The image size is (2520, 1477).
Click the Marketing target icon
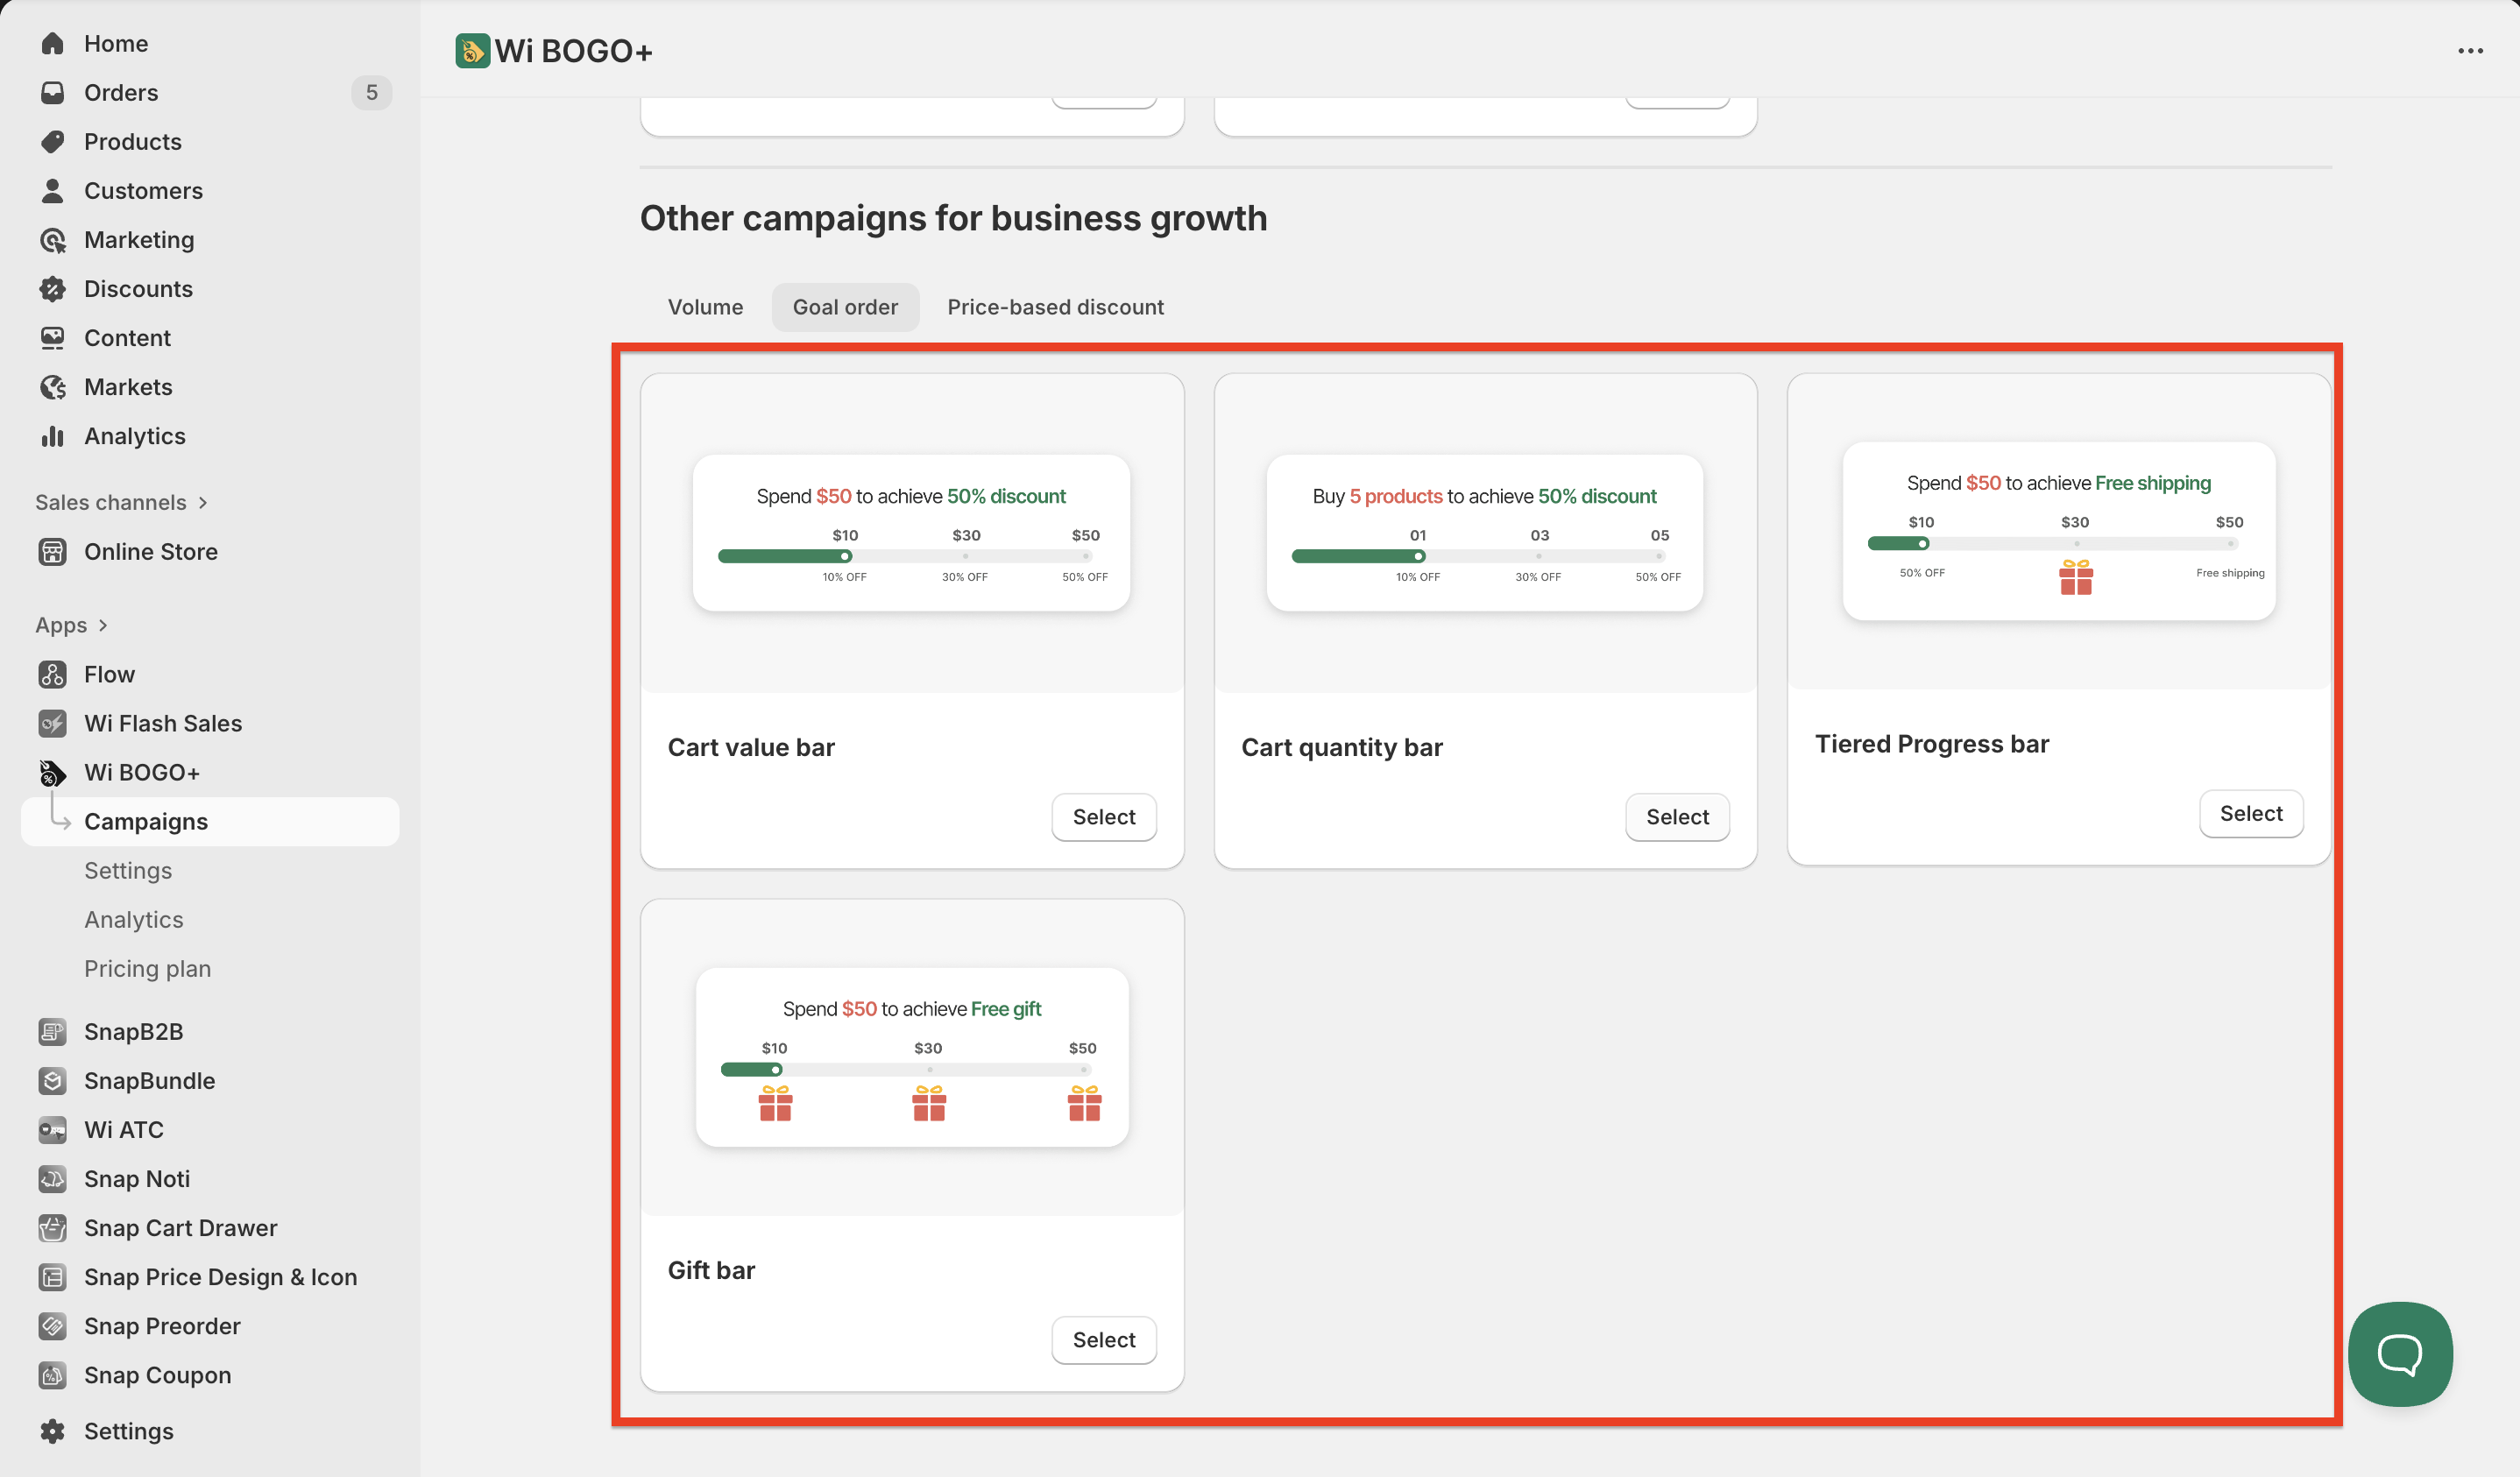point(52,240)
